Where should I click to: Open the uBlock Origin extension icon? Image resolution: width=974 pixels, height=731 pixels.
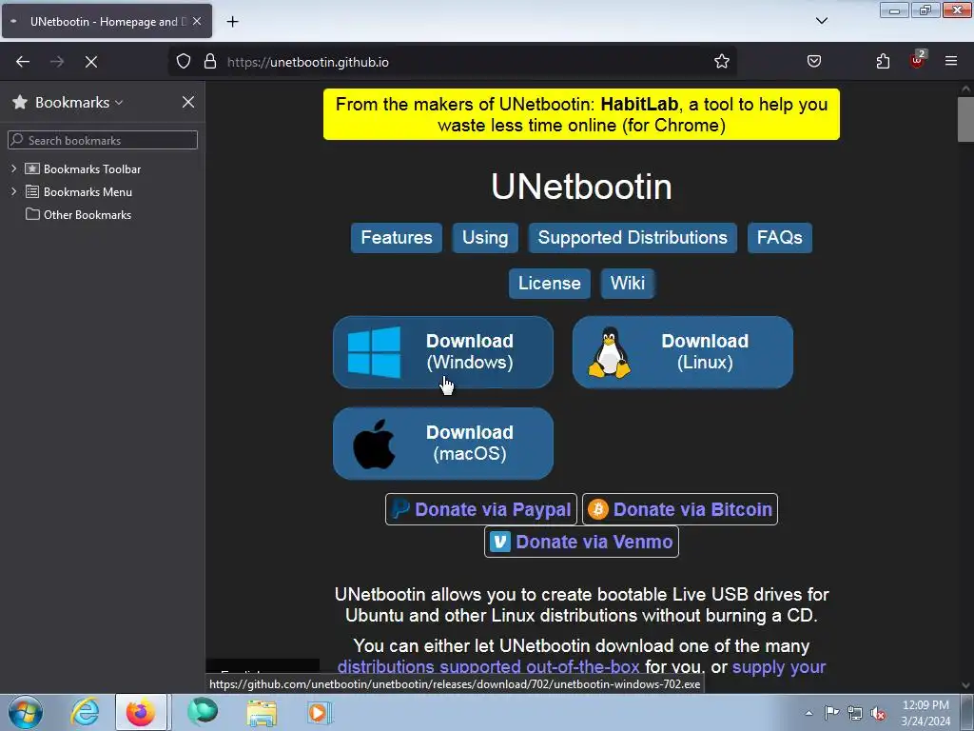(x=917, y=60)
